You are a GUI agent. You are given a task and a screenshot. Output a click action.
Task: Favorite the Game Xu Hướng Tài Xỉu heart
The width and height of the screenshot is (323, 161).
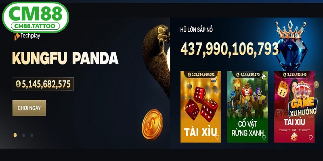(310, 138)
